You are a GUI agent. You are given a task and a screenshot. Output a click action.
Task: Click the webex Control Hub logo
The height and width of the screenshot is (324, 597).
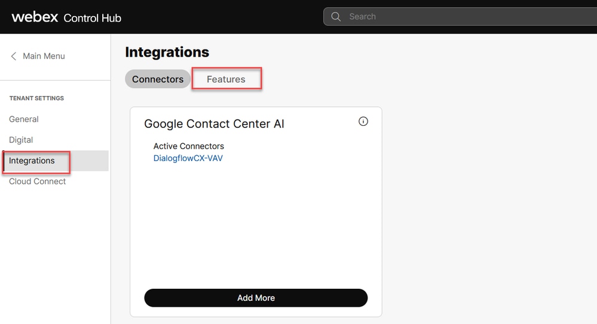tap(66, 17)
